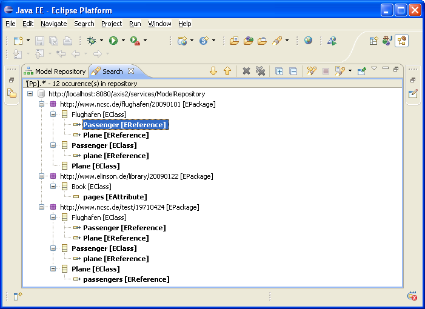
Task: Open the Search view menu triangle
Action: click(x=374, y=68)
